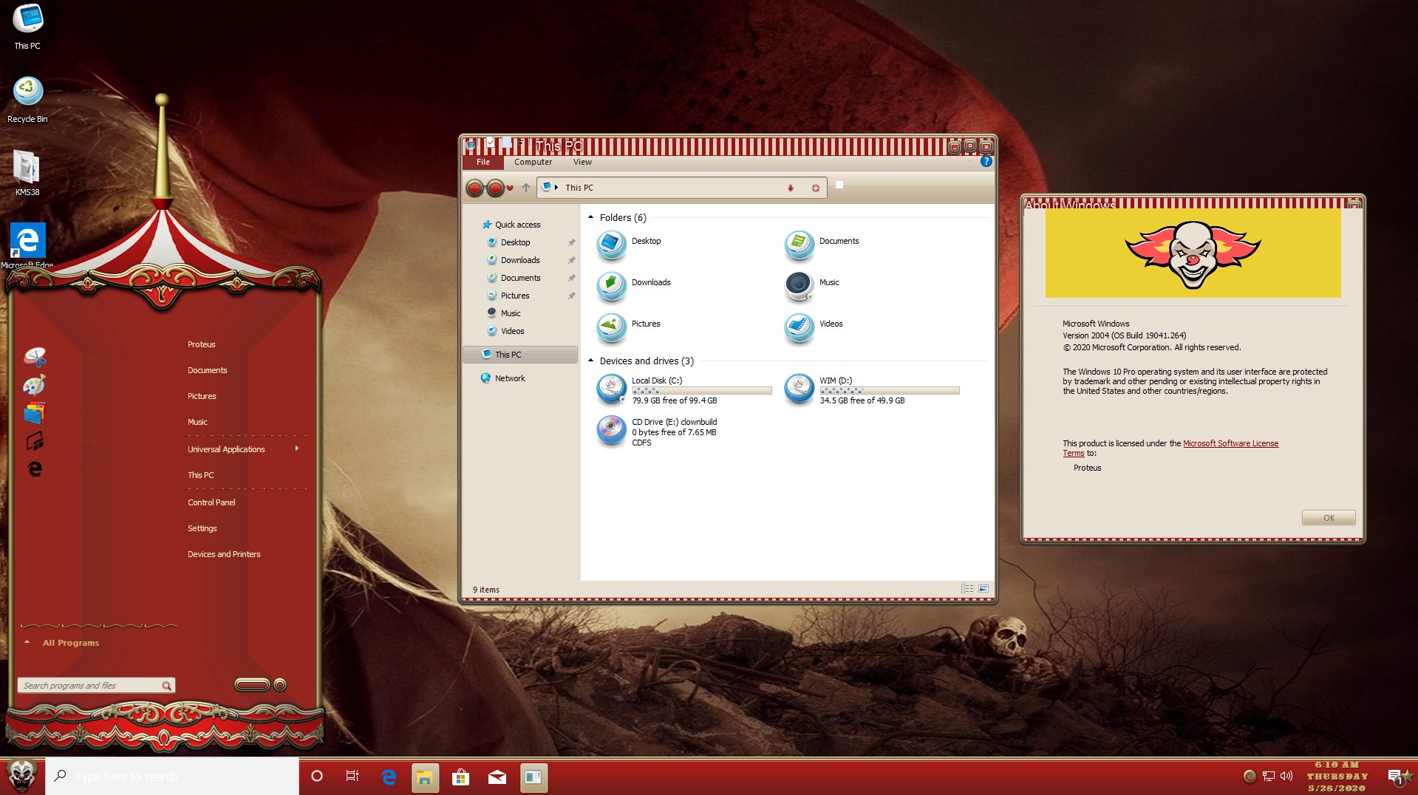Launch Microsoft Edge from desktop shortcut
The width and height of the screenshot is (1418, 795).
pos(27,245)
